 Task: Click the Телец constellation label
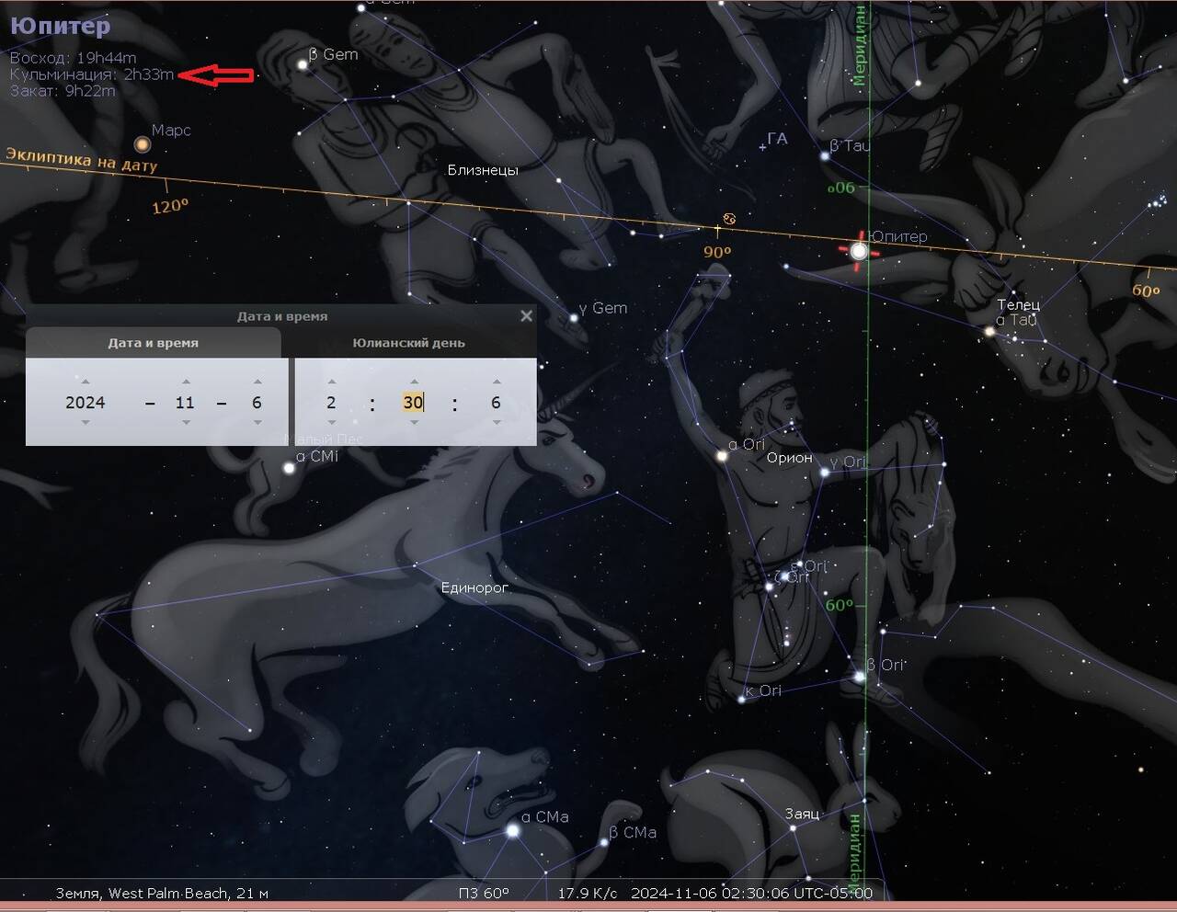pos(1018,304)
